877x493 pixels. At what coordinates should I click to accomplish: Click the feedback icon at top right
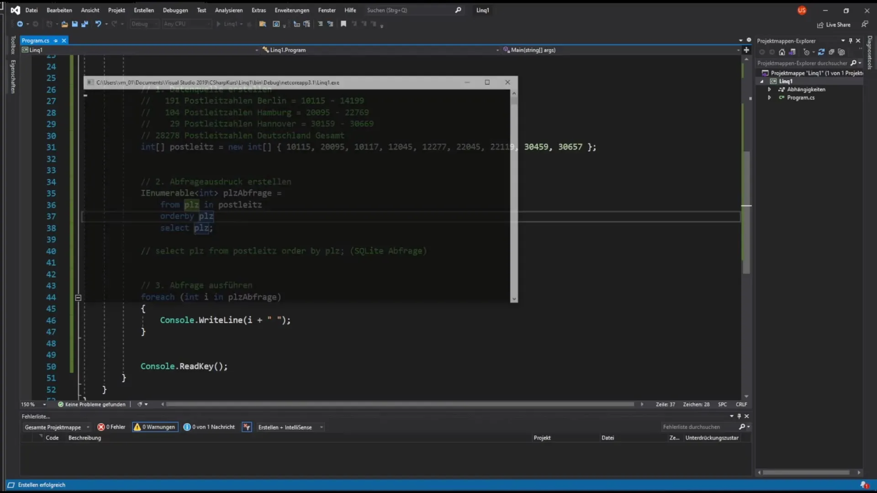click(865, 24)
